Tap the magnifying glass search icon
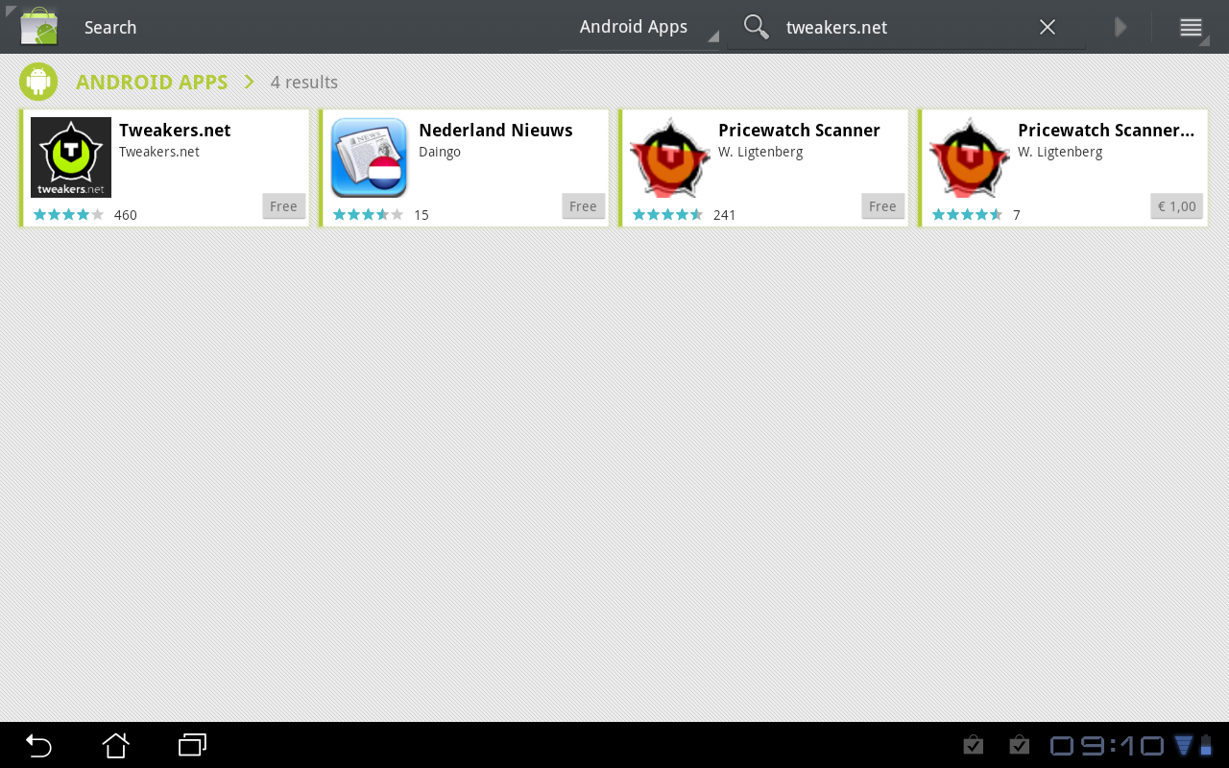Screen dimensions: 1229x768 click(757, 27)
